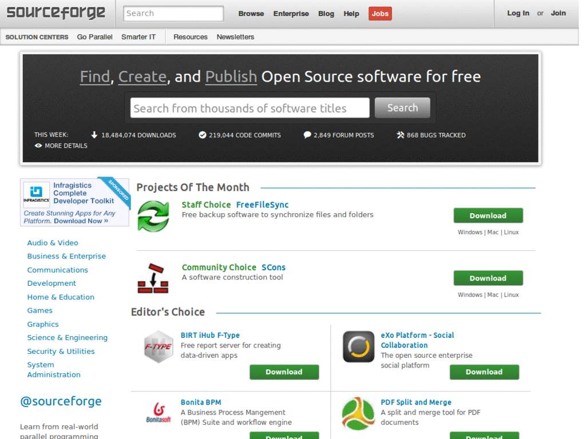586x439 pixels.
Task: Focus the top header Search field
Action: tap(173, 14)
